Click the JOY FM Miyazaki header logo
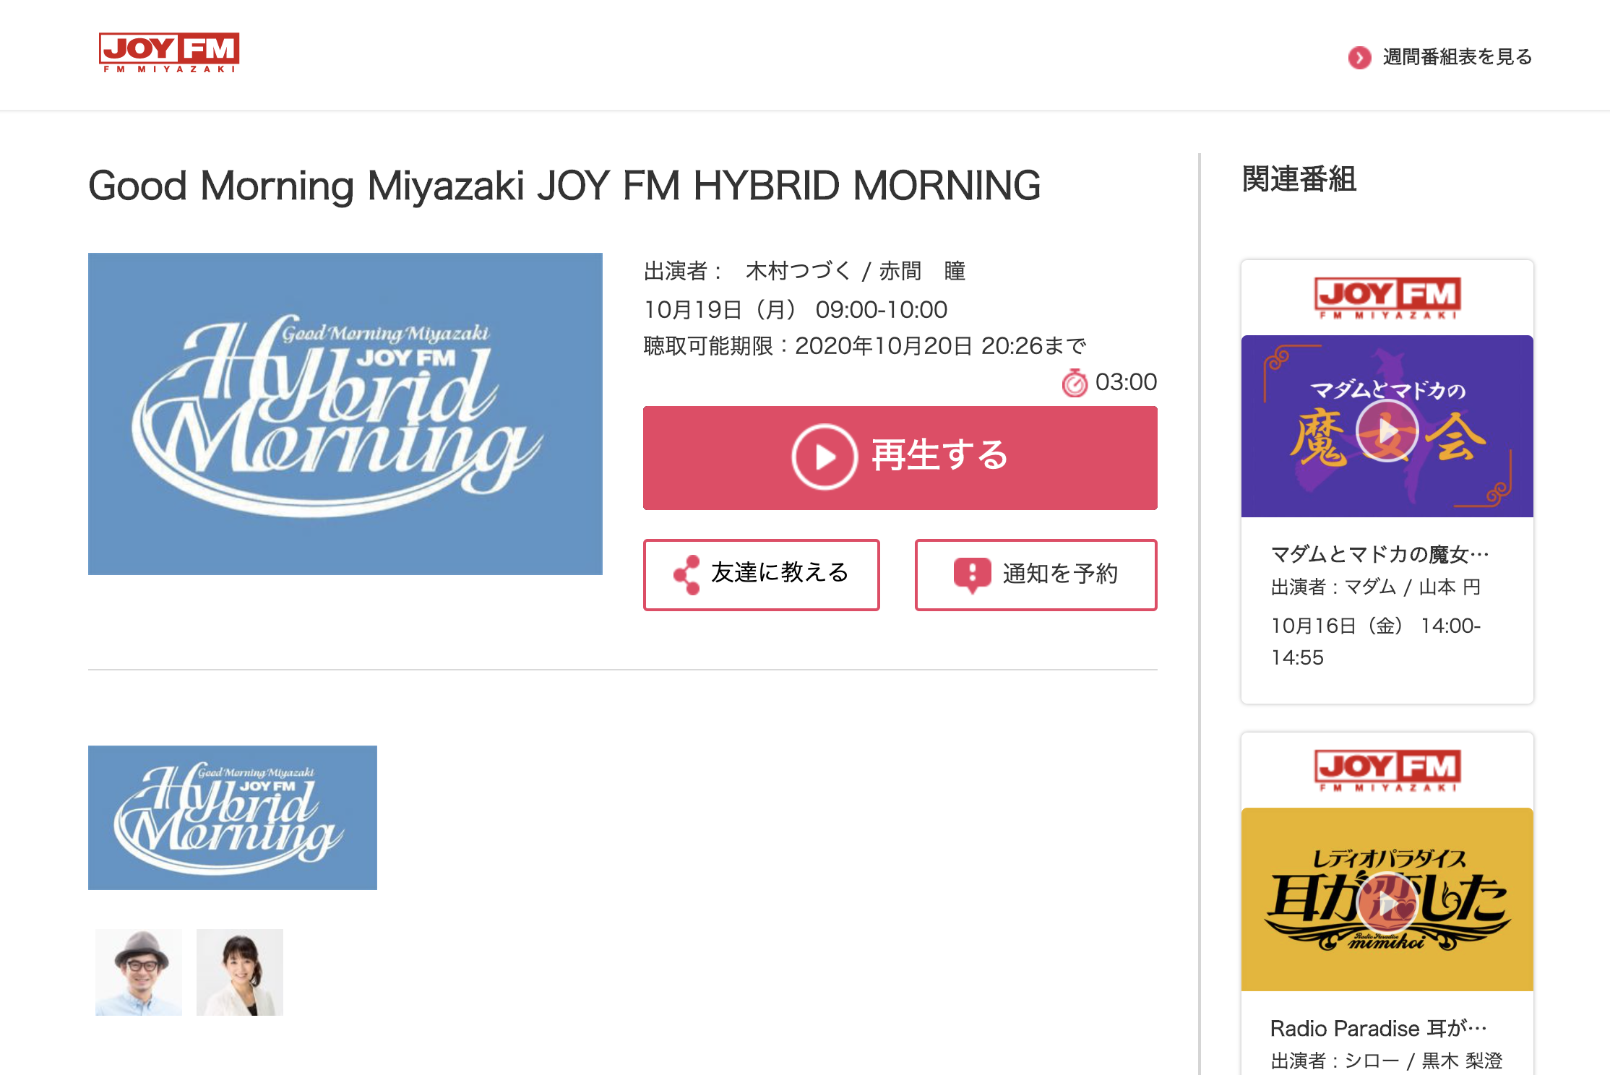 [169, 53]
